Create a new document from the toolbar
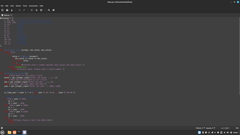Image resolution: width=240 pixels, height=135 pixels. pyautogui.click(x=2, y=10)
